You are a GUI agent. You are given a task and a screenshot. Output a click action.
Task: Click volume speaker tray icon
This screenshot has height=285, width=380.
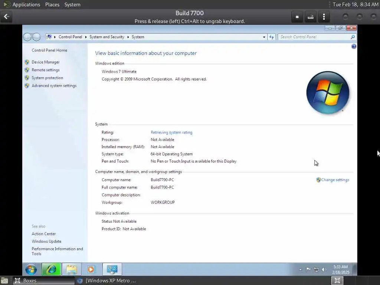pos(324,269)
